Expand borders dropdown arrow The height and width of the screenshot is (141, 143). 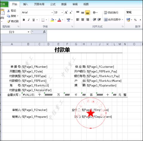46,20
